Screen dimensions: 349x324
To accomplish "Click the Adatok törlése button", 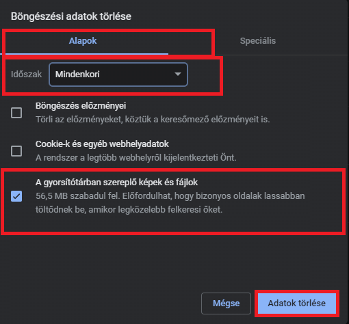I will click(297, 303).
